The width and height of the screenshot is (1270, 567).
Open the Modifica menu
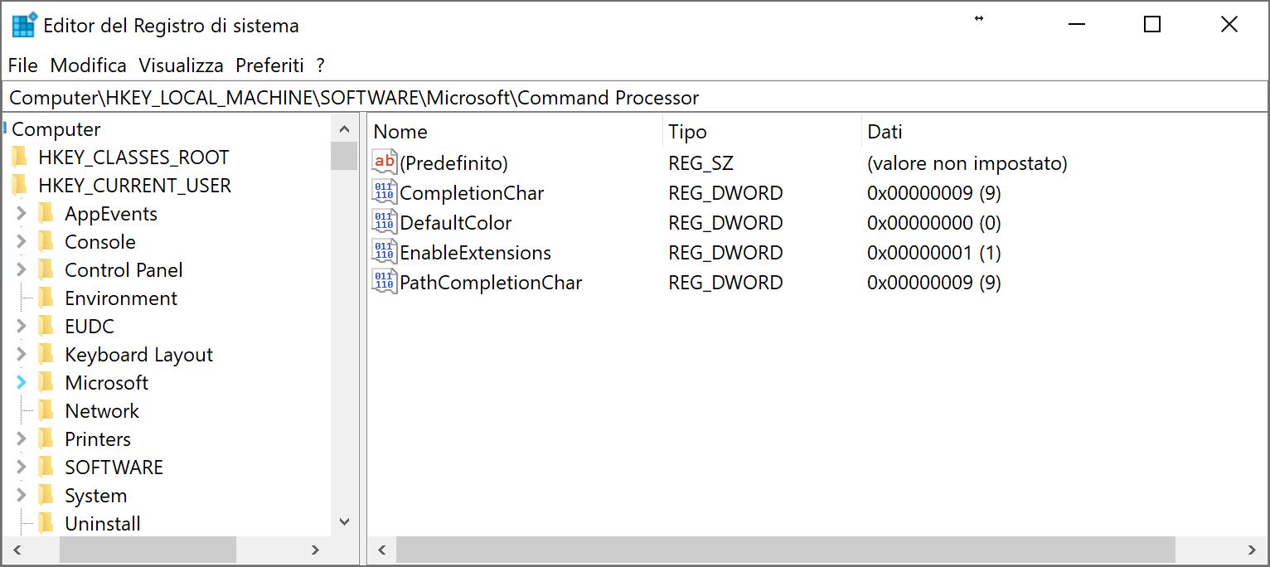(x=89, y=65)
